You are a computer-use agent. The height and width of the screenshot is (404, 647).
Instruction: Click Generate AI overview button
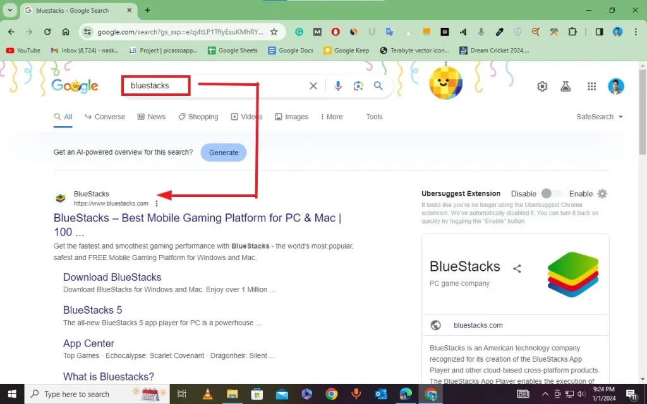[x=224, y=153]
